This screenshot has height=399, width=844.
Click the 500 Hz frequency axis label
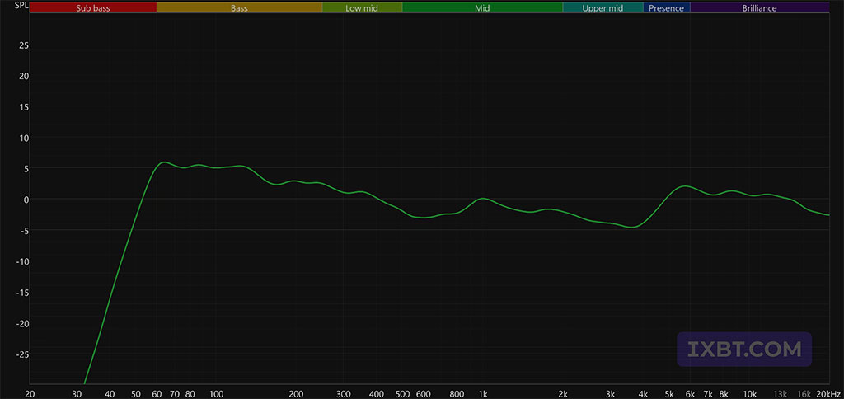[x=402, y=394]
